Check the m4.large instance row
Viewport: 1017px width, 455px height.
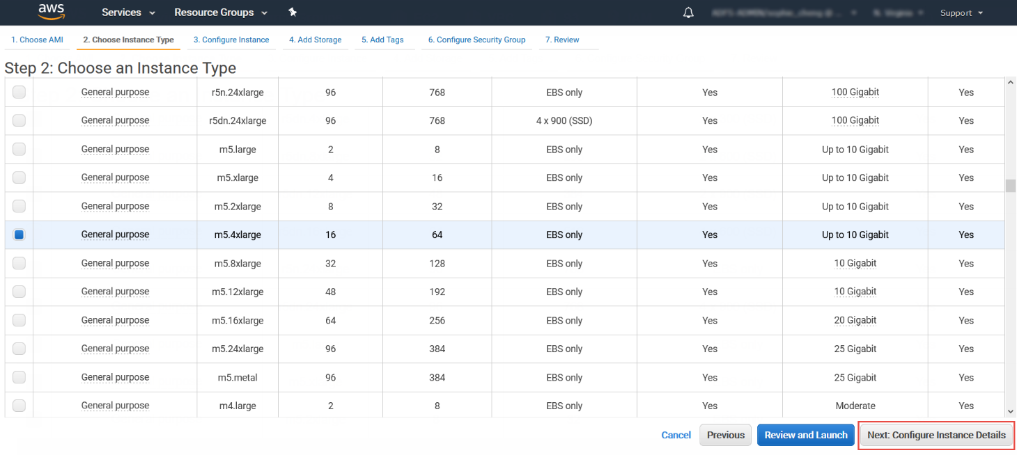[19, 406]
